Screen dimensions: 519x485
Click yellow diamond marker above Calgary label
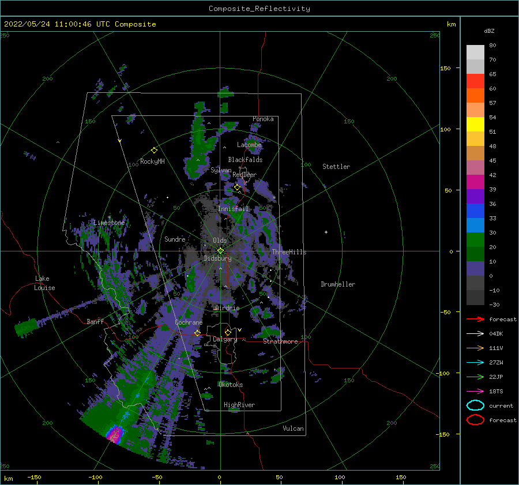tap(228, 332)
